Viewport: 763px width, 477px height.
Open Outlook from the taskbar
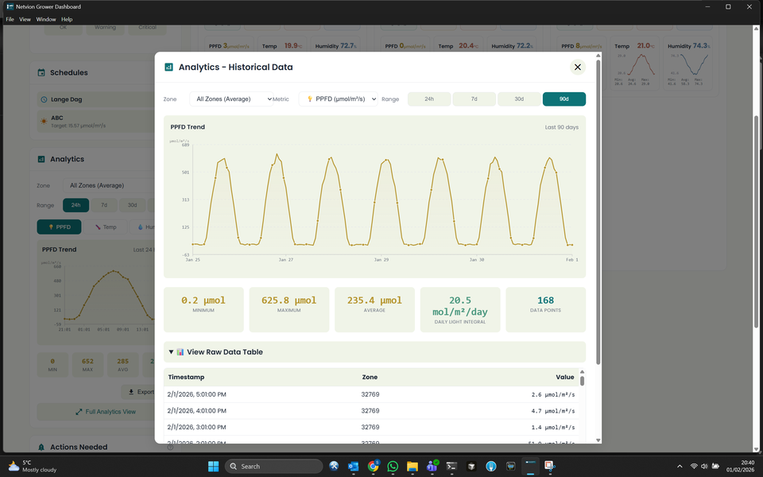click(353, 466)
